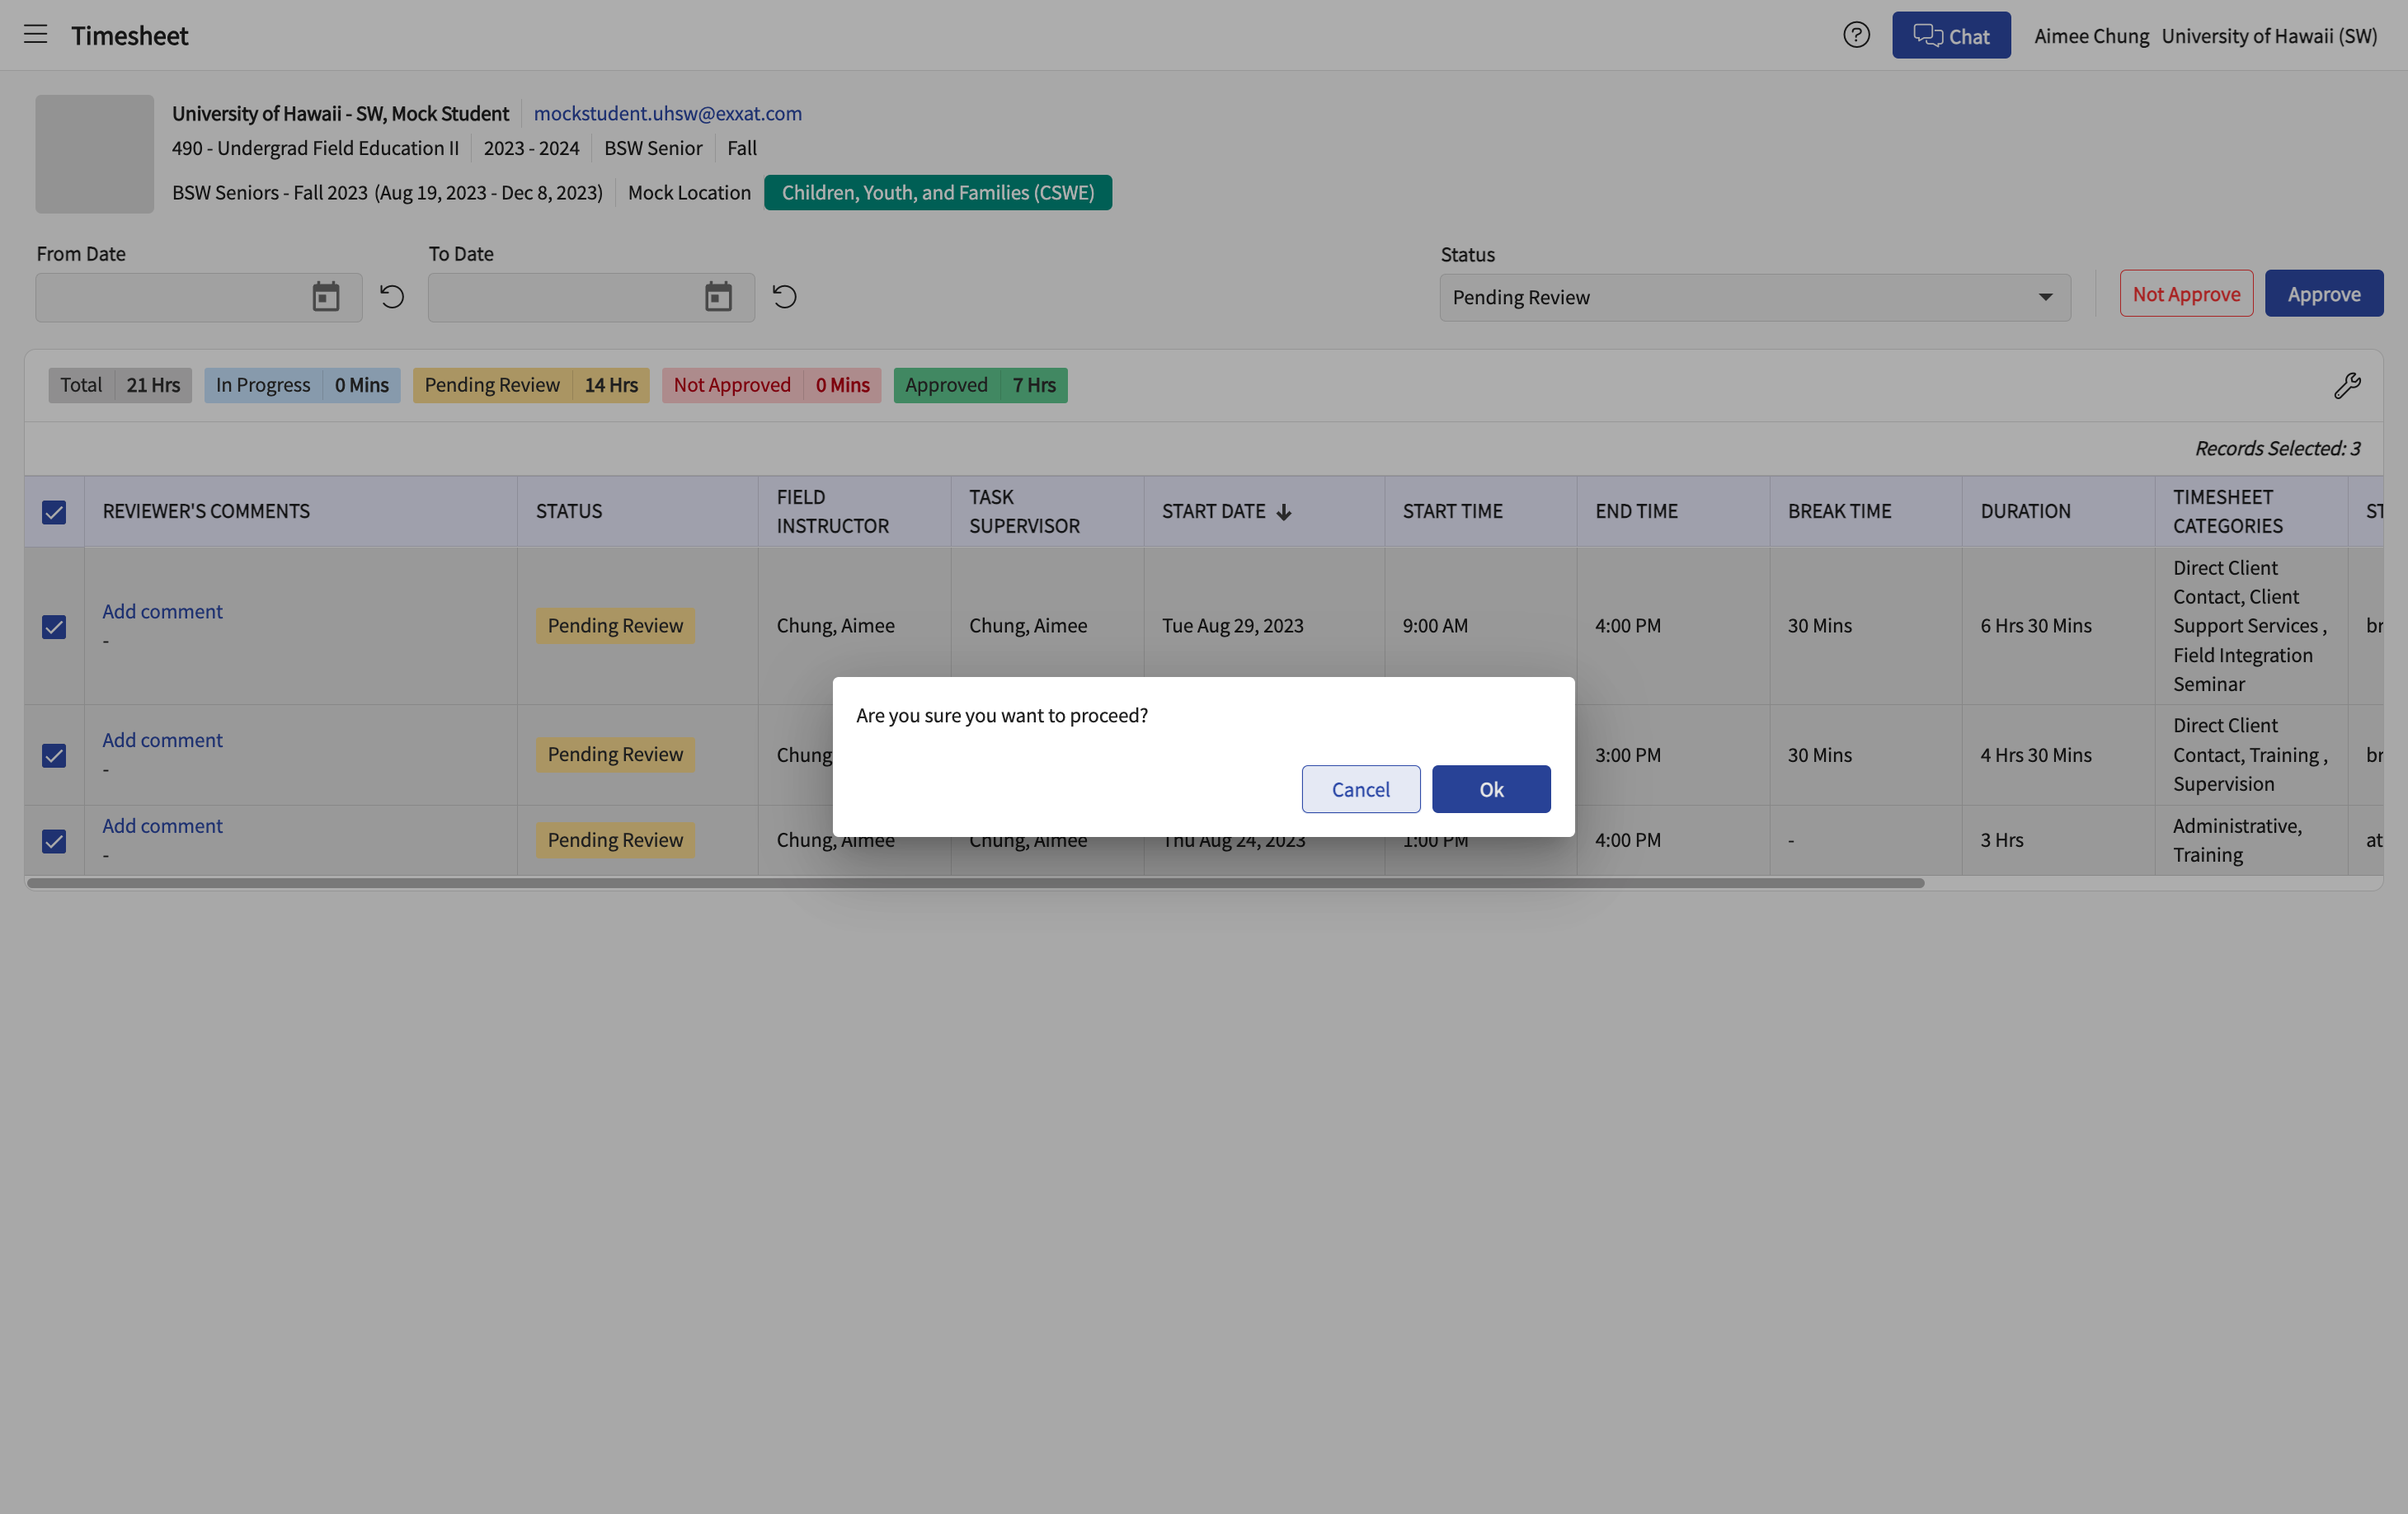Screen dimensions: 2408x1514
Task: Toggle the select-all header checkbox
Action: (x=54, y=512)
